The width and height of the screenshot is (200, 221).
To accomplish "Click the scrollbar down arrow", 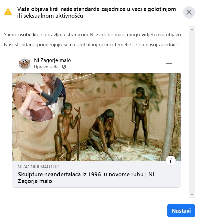I will click(192, 195).
